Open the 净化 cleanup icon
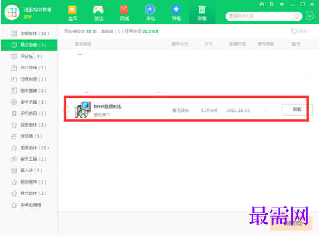Screen dimensions: 321x236 click(x=151, y=13)
